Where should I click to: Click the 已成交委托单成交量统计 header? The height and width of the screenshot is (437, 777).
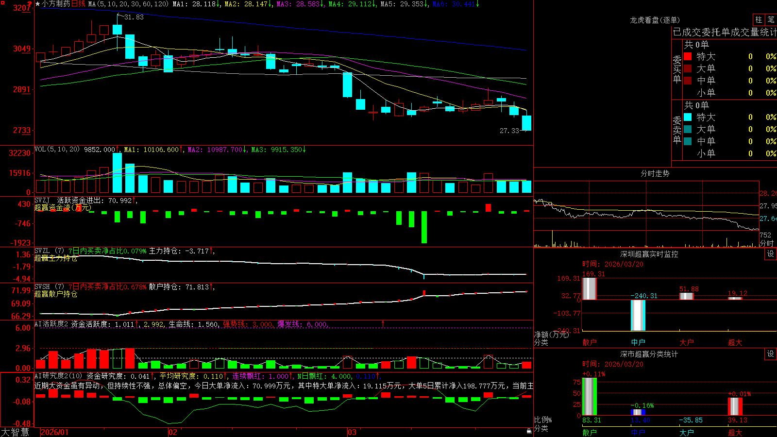(x=725, y=32)
